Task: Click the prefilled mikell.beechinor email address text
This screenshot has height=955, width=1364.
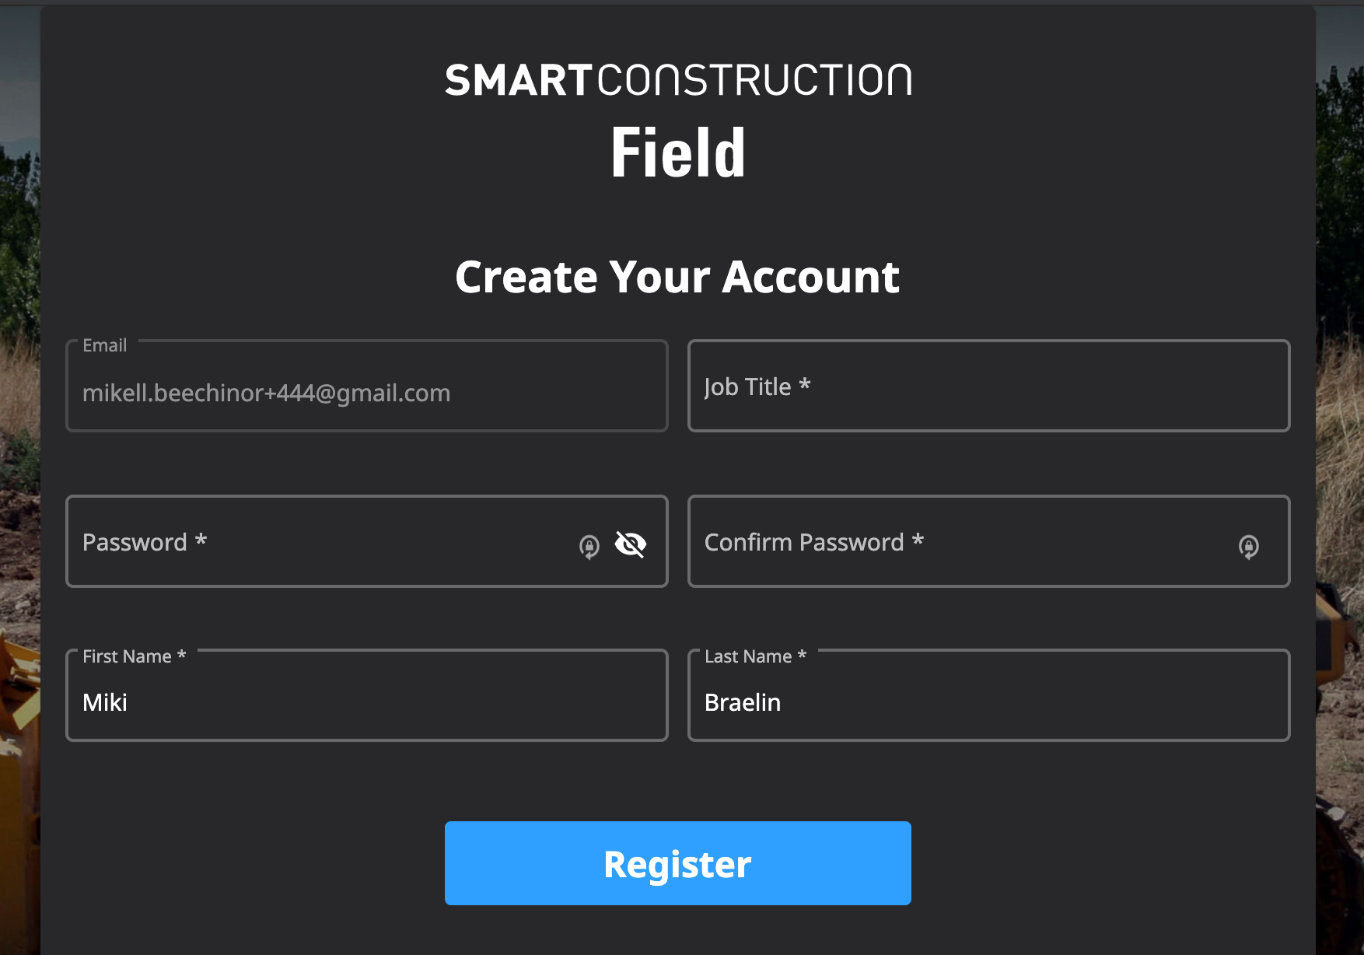Action: (x=267, y=393)
